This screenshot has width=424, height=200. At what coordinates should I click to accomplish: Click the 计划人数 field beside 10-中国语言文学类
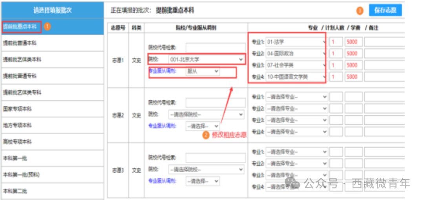pos(336,77)
